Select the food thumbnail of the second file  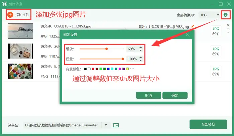click(x=21, y=51)
